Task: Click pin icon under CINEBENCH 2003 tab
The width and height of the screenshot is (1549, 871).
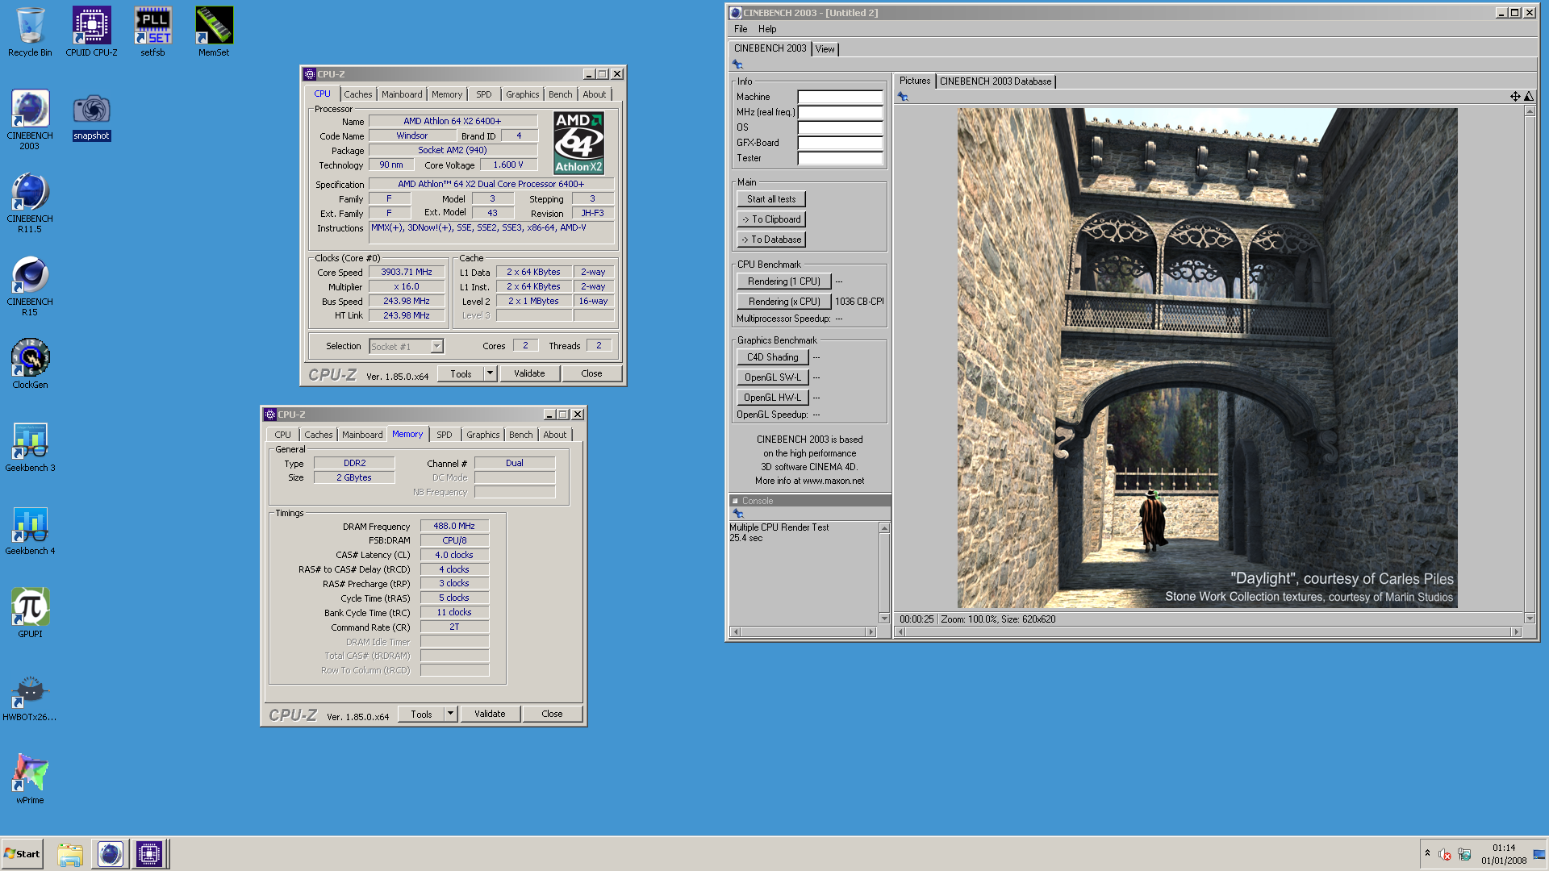Action: (x=737, y=65)
